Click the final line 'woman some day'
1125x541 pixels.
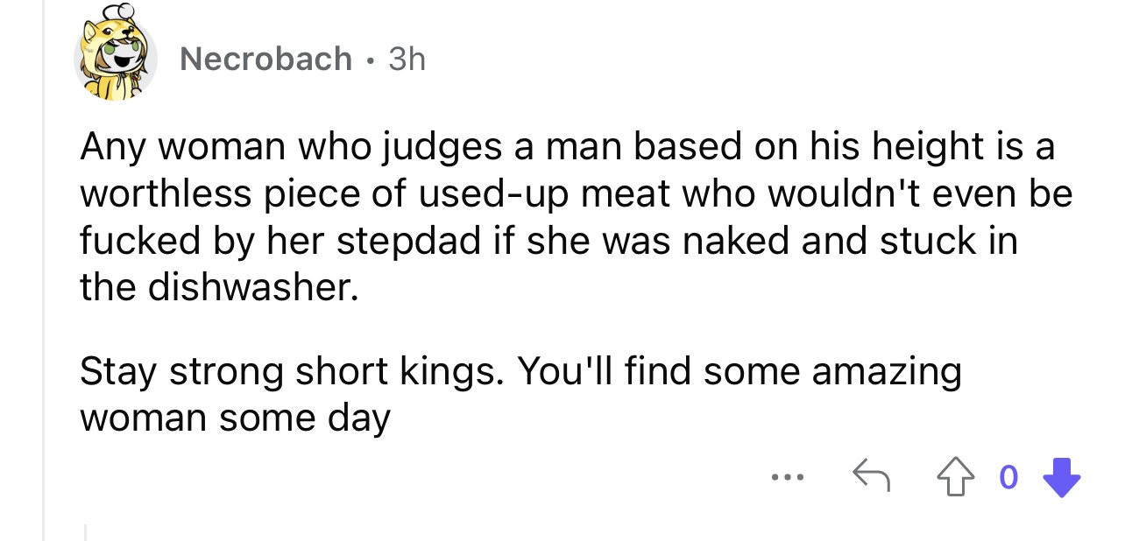[235, 418]
